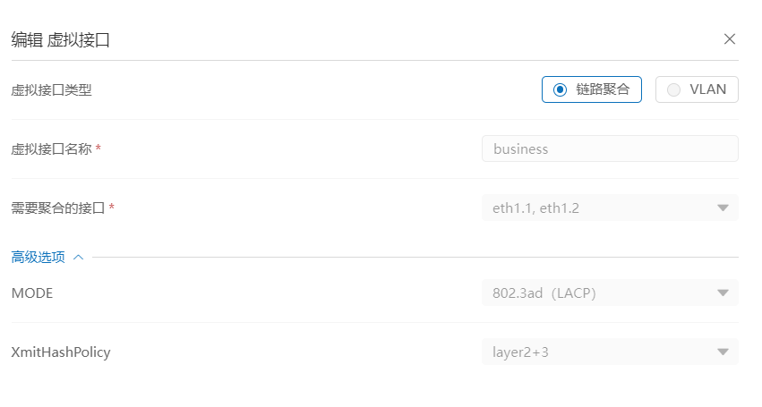Click the arrow icon on 需要聚合的接口 dropdown
The height and width of the screenshot is (407, 762).
(723, 208)
